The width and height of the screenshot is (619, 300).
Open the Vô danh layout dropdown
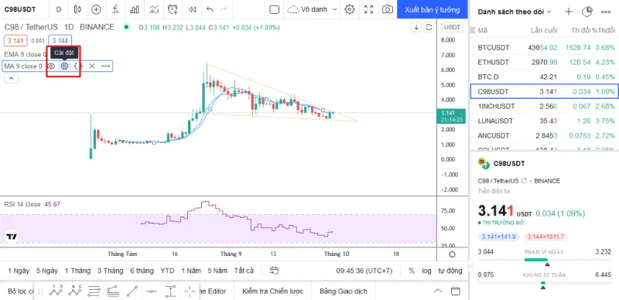313,9
